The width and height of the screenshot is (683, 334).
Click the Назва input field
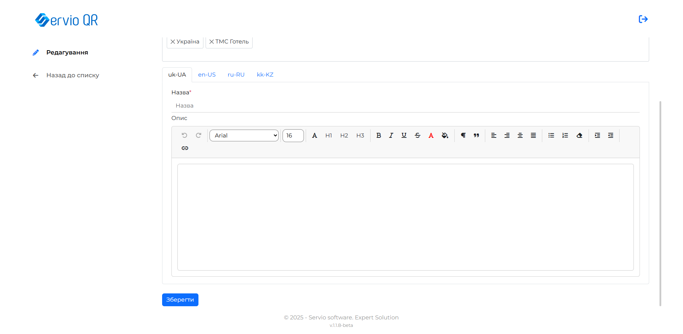(405, 106)
